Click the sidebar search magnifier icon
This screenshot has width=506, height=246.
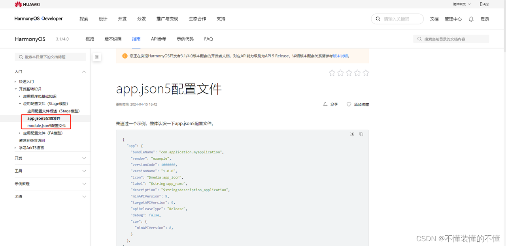[21, 57]
